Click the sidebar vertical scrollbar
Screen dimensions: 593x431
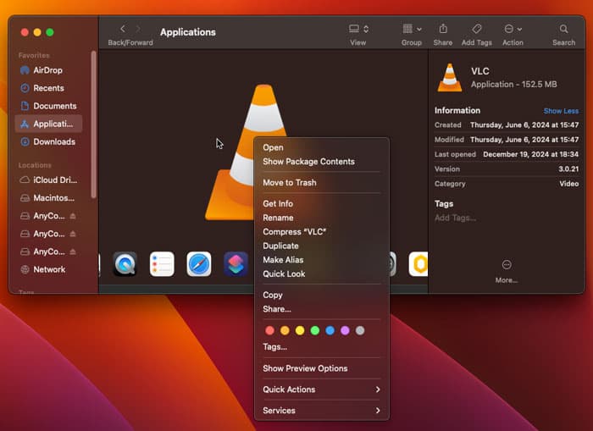[x=93, y=124]
